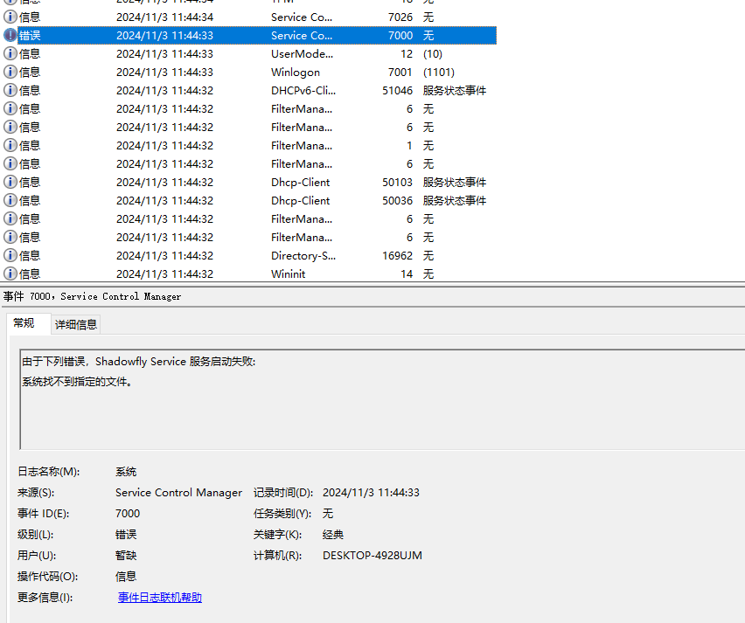This screenshot has width=745, height=623.
Task: Click the Service Control Manager source value
Action: coord(178,493)
